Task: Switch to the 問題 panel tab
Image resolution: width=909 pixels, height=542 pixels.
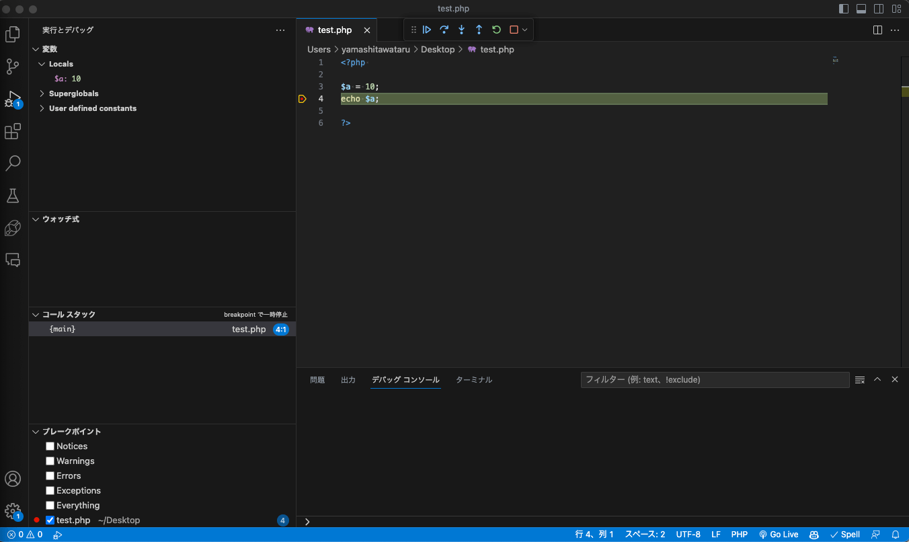Action: tap(317, 380)
